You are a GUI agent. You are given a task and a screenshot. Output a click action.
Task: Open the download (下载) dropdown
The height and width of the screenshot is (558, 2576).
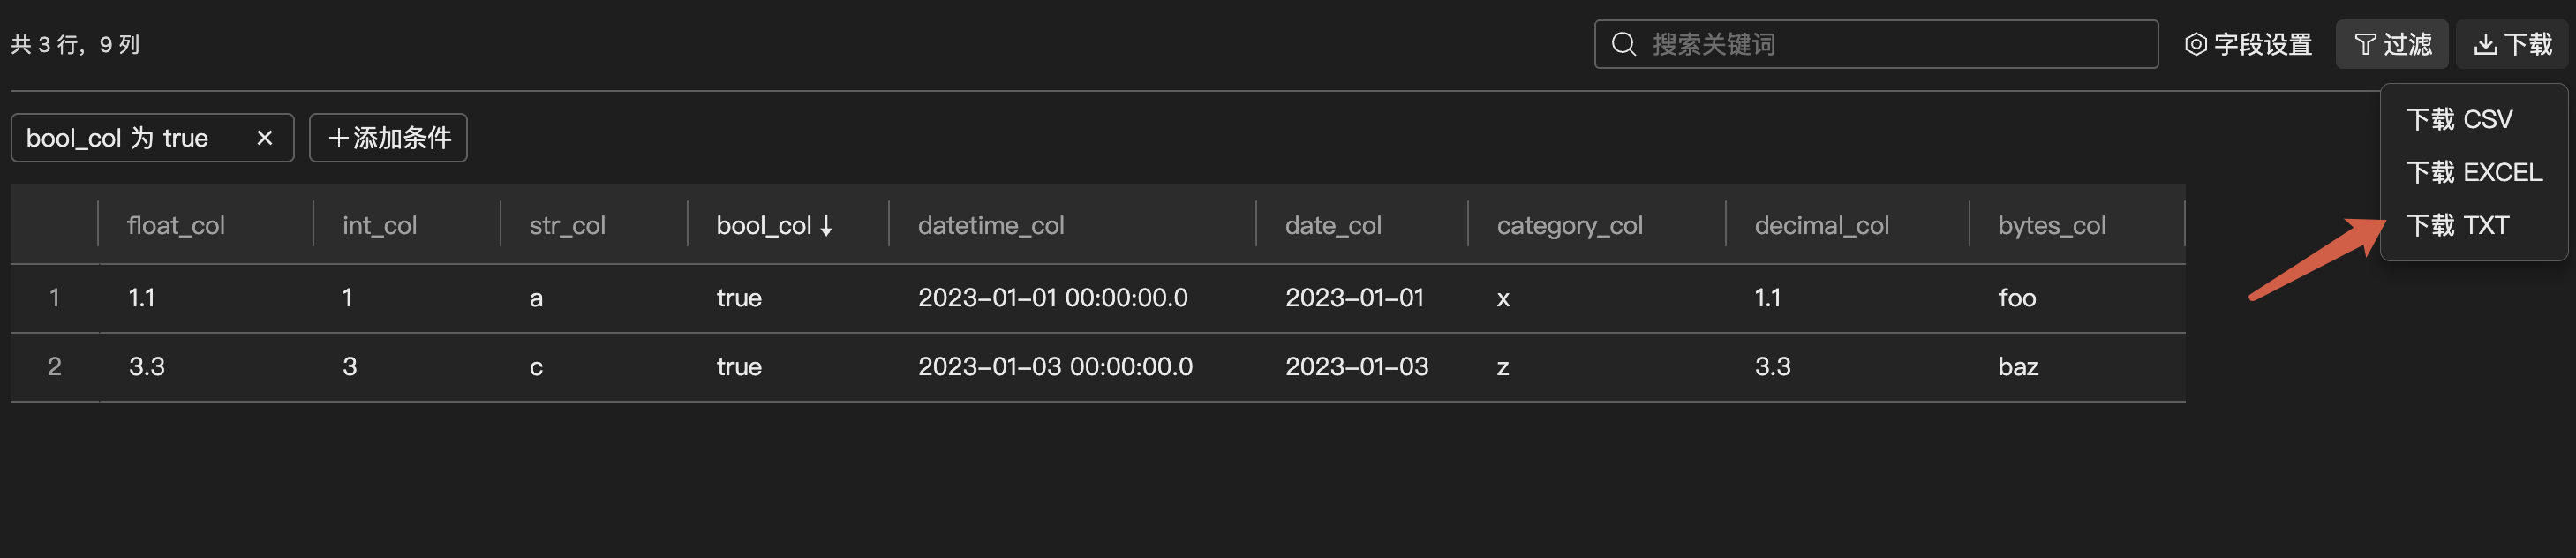pos(2512,44)
